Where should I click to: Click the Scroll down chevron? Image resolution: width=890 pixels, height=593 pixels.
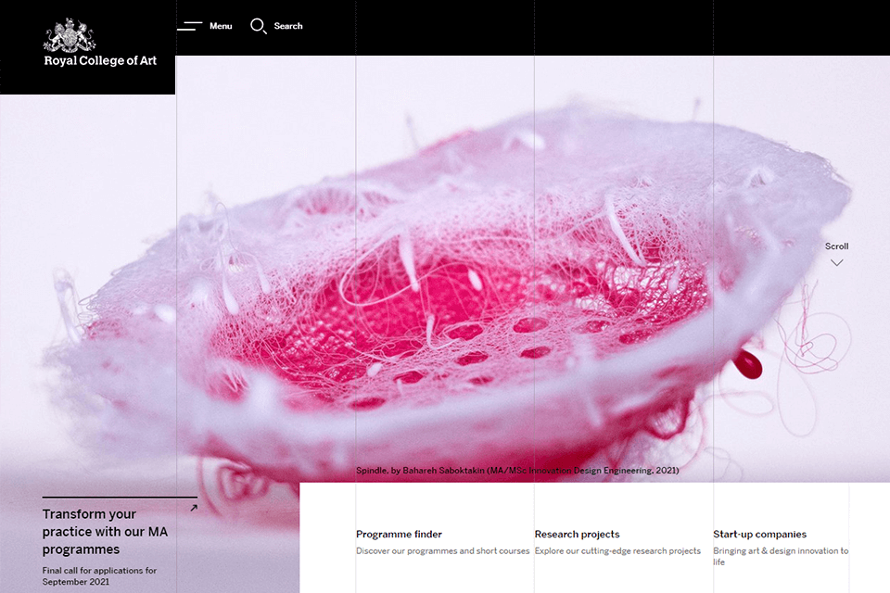tap(836, 263)
